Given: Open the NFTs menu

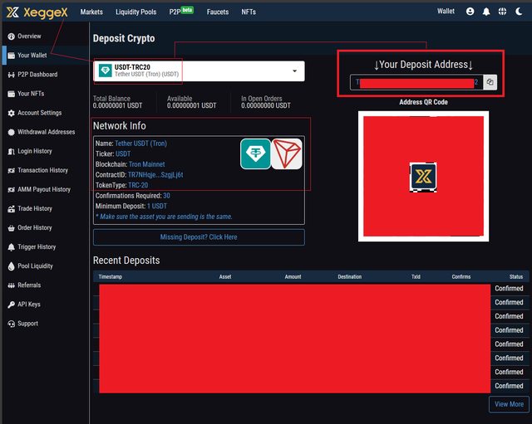Looking at the screenshot, I should tap(249, 12).
